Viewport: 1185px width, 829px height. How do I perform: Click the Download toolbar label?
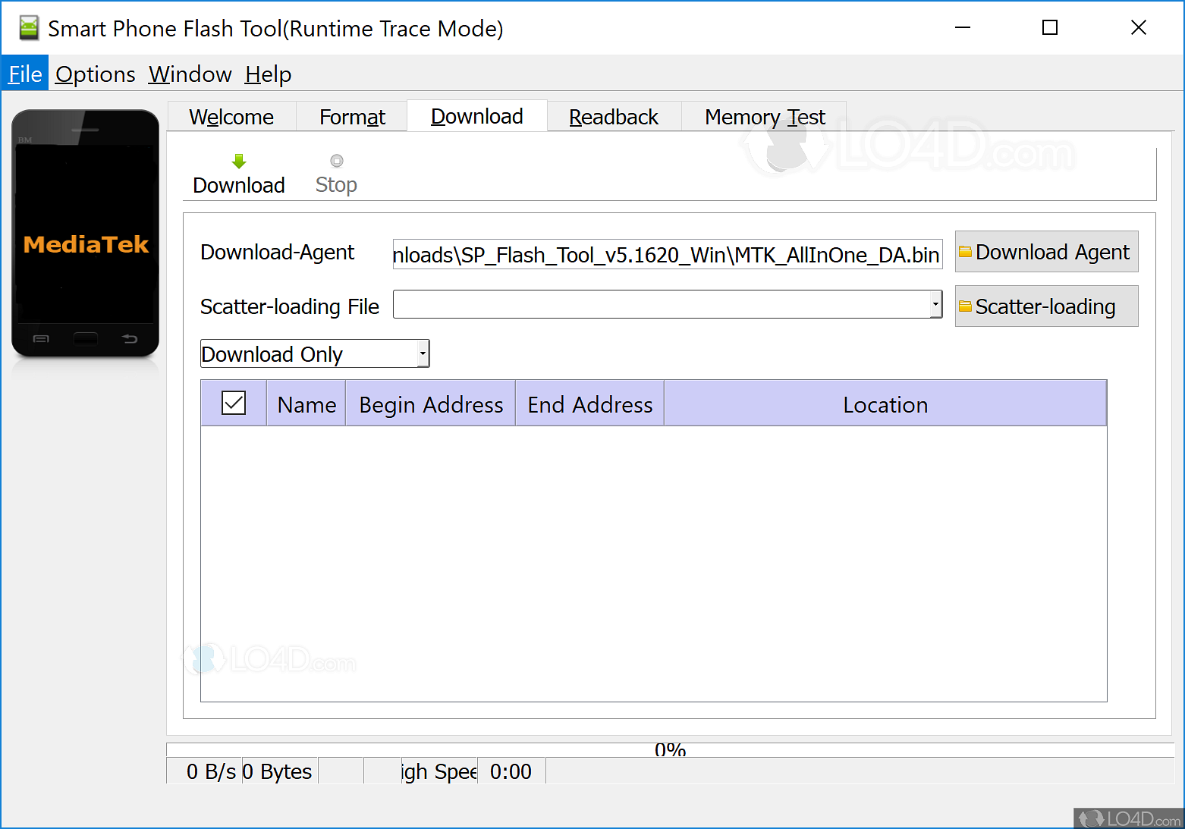239,185
